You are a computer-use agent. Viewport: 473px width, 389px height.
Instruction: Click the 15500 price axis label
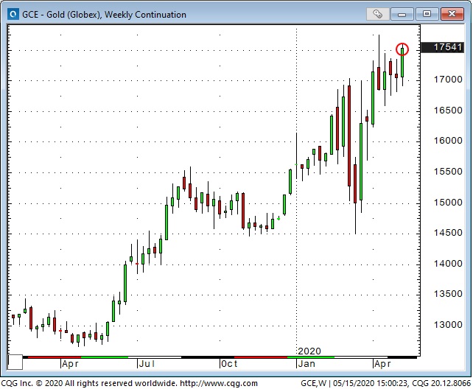[448, 172]
